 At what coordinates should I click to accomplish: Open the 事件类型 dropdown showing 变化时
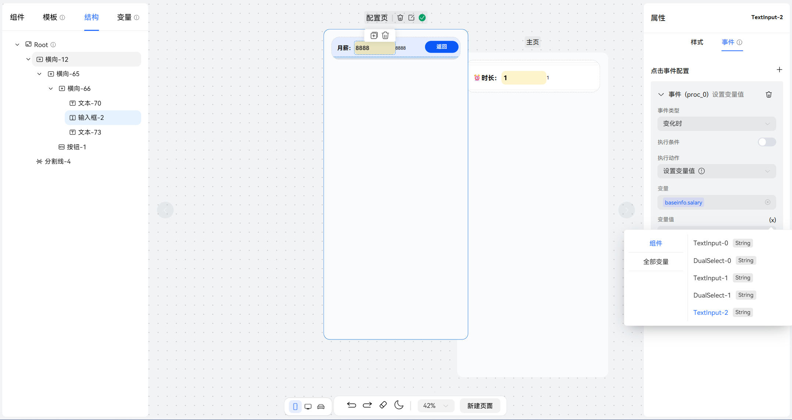click(x=716, y=124)
